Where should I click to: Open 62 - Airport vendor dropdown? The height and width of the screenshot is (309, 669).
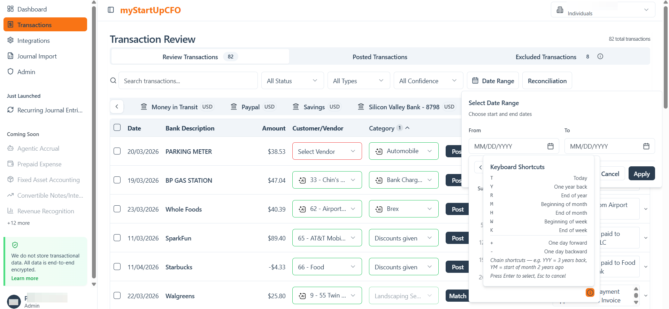327,209
